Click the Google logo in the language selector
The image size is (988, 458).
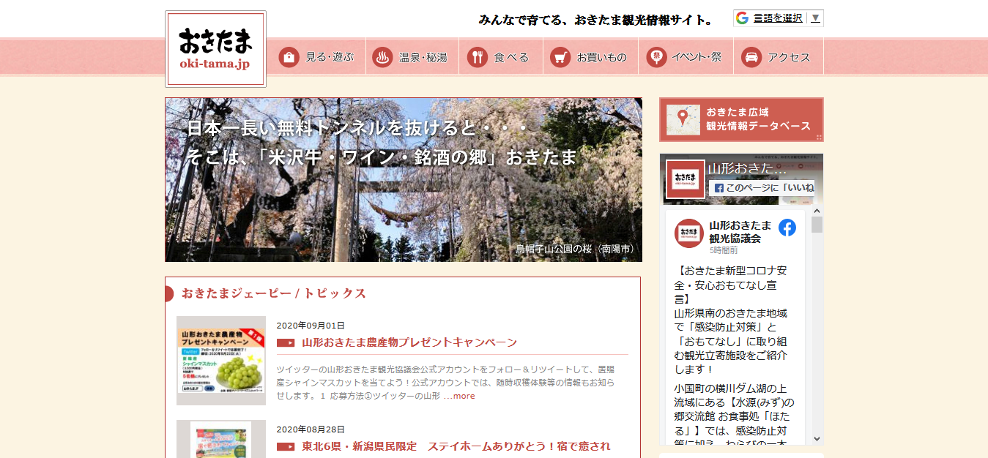743,18
